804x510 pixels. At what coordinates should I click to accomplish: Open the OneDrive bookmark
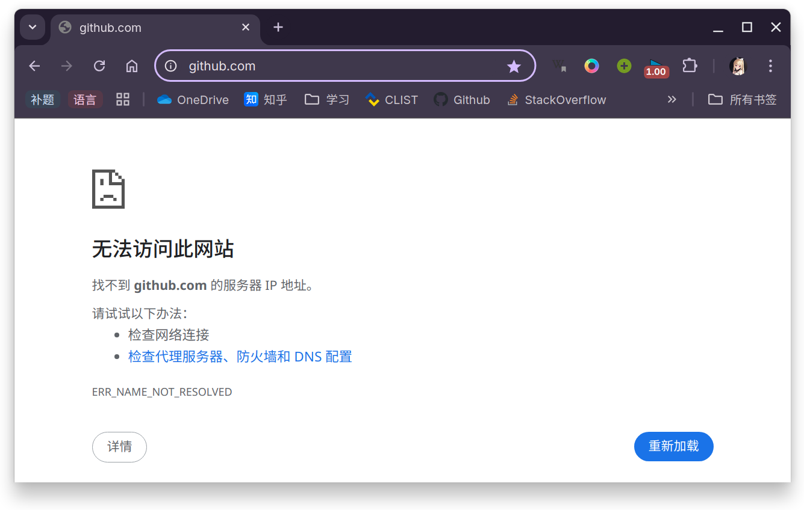(x=193, y=100)
